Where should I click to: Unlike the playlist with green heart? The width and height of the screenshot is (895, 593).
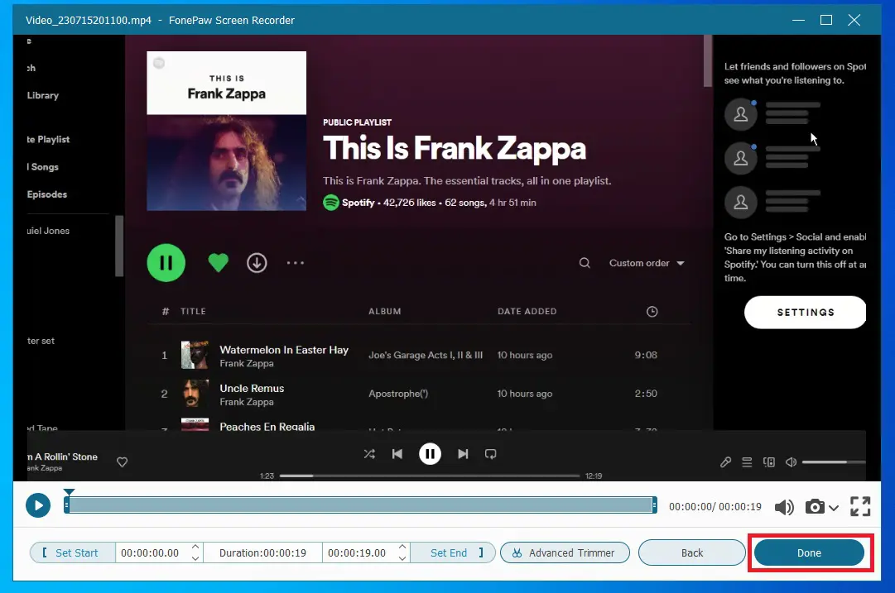pyautogui.click(x=218, y=263)
